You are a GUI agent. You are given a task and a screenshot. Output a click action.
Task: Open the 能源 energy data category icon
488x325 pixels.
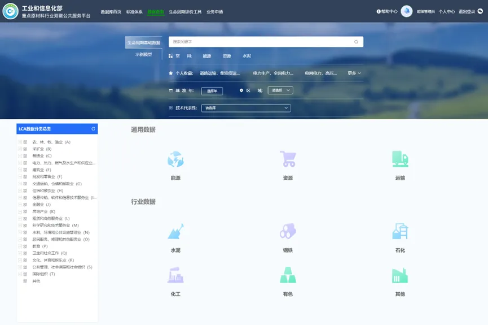175,159
